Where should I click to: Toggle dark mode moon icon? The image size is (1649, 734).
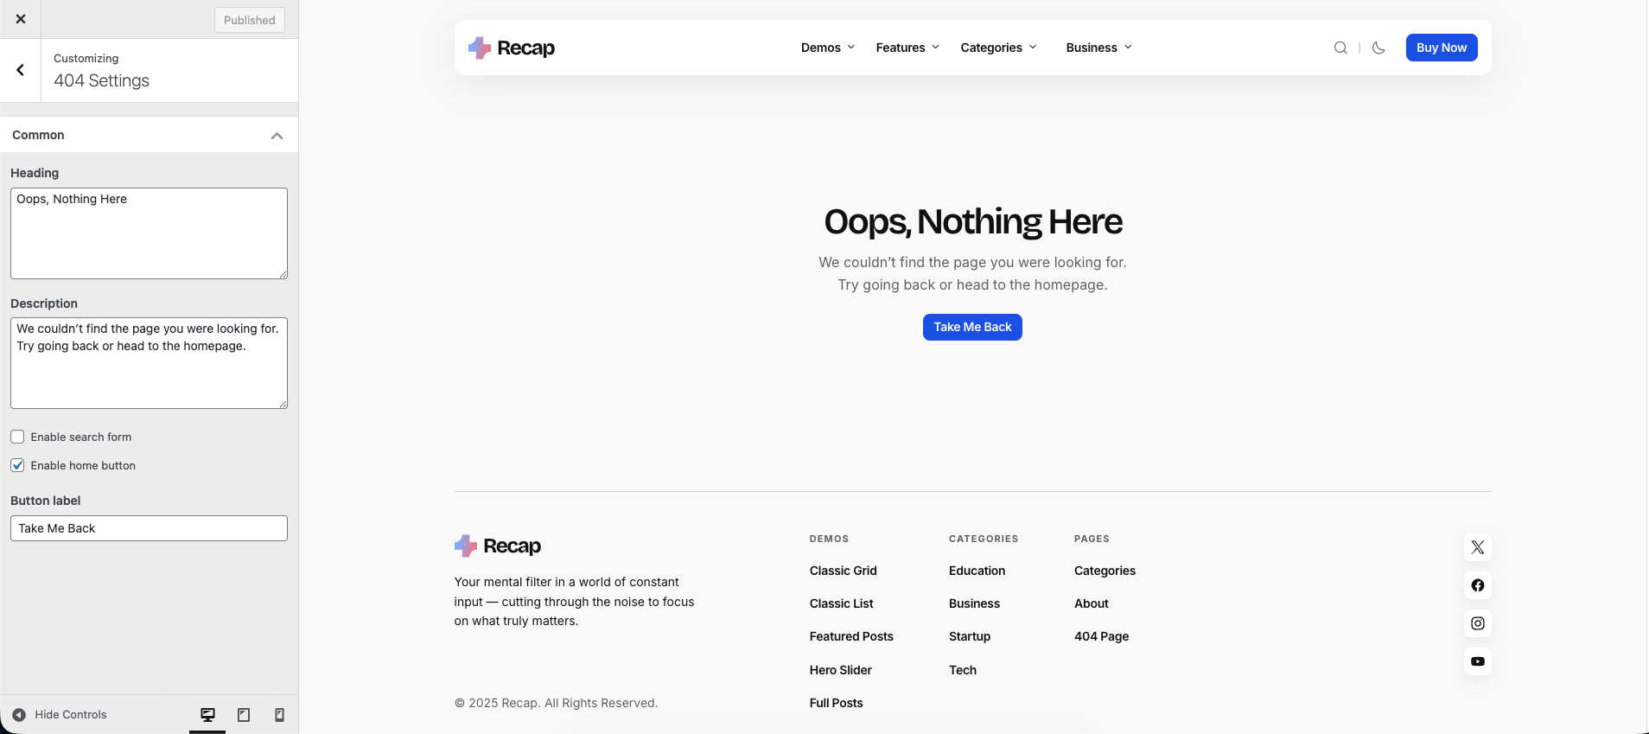pyautogui.click(x=1378, y=48)
